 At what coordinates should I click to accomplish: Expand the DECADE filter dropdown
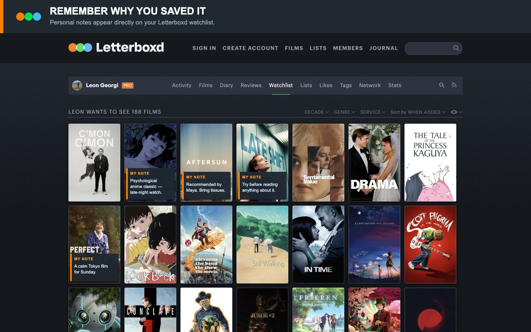(x=317, y=112)
